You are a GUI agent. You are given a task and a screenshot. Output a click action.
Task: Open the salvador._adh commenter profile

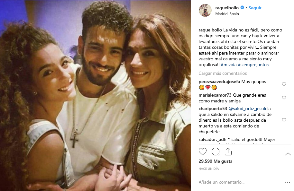212,139
